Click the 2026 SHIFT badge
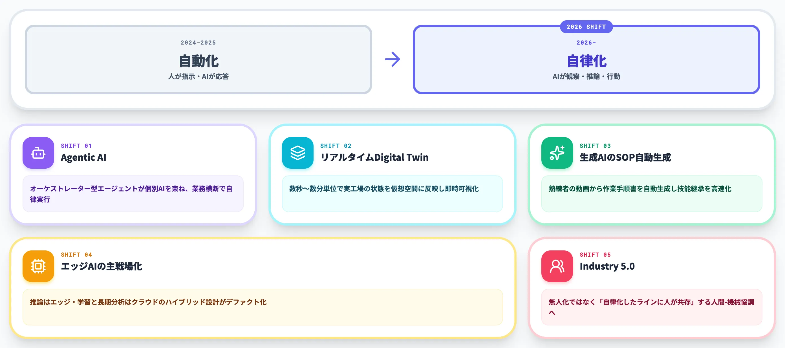Viewport: 785px width, 348px height. [x=586, y=27]
